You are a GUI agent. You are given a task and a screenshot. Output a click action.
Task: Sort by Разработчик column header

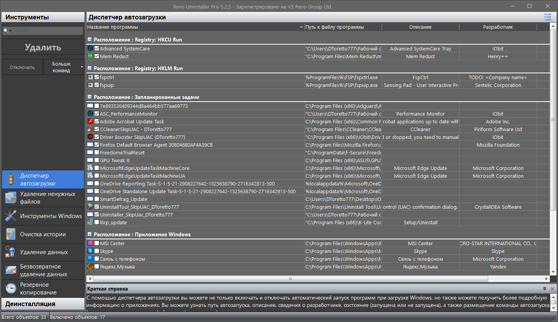pos(498,27)
